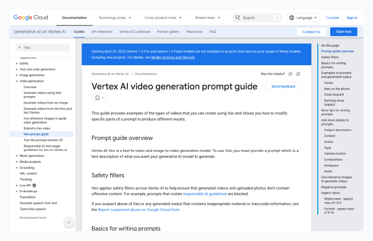
Task: Open Report suspected abuse on Google Cloud form
Action: (x=139, y=210)
